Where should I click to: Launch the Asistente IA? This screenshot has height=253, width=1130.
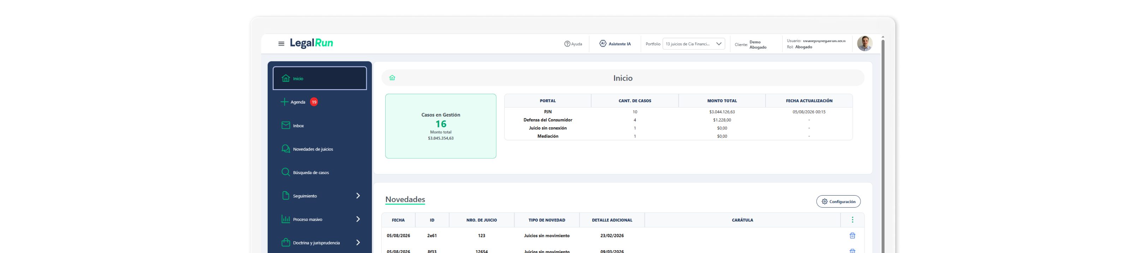coord(615,44)
